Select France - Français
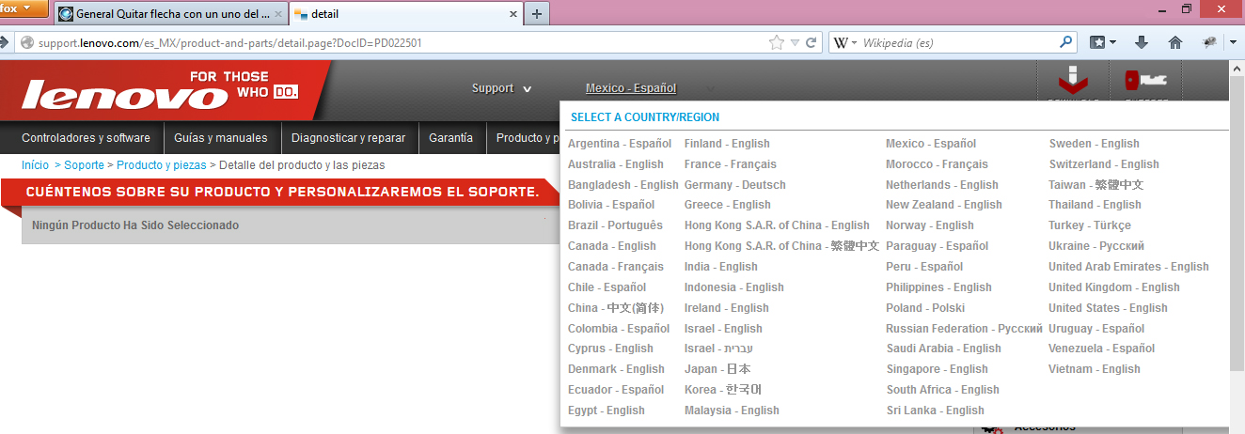Image resolution: width=1245 pixels, height=434 pixels. tap(731, 164)
